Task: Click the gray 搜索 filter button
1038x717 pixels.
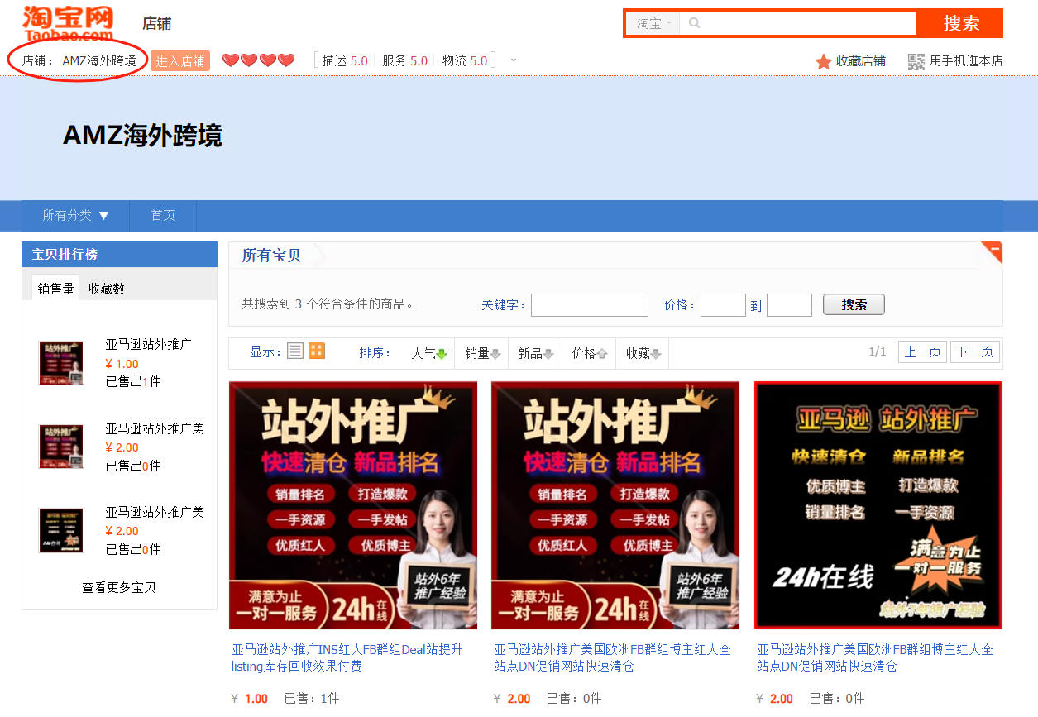Action: (854, 304)
